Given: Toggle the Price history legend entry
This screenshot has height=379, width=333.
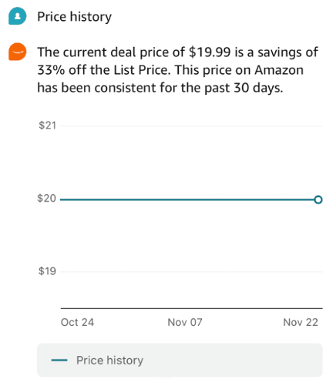Looking at the screenshot, I should (97, 360).
